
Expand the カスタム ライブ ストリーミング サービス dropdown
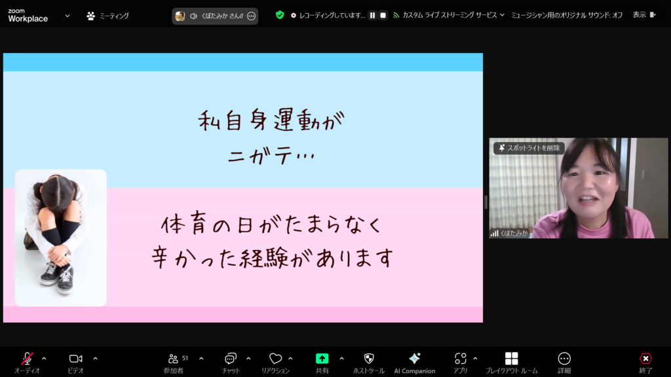[x=502, y=15]
